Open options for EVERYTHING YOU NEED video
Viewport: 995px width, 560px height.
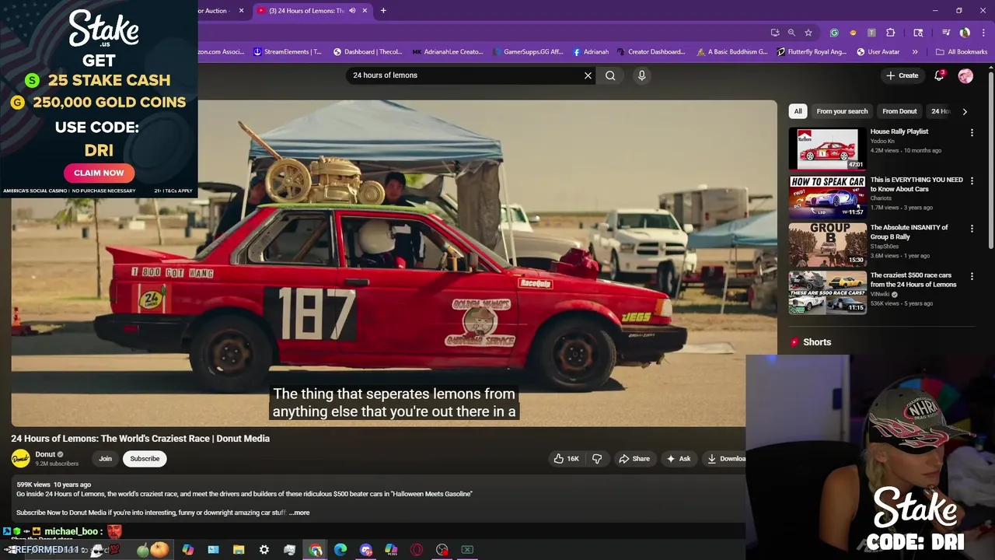coord(972,181)
